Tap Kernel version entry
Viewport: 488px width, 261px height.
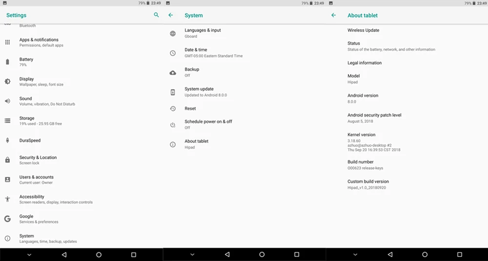(407, 142)
